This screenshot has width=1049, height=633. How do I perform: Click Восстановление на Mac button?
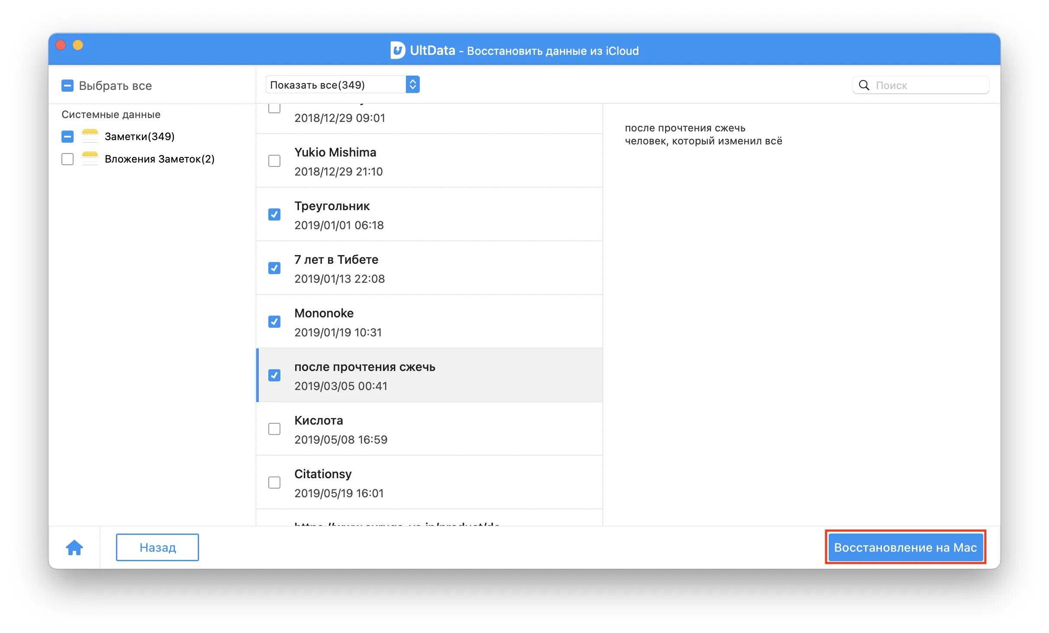(905, 547)
